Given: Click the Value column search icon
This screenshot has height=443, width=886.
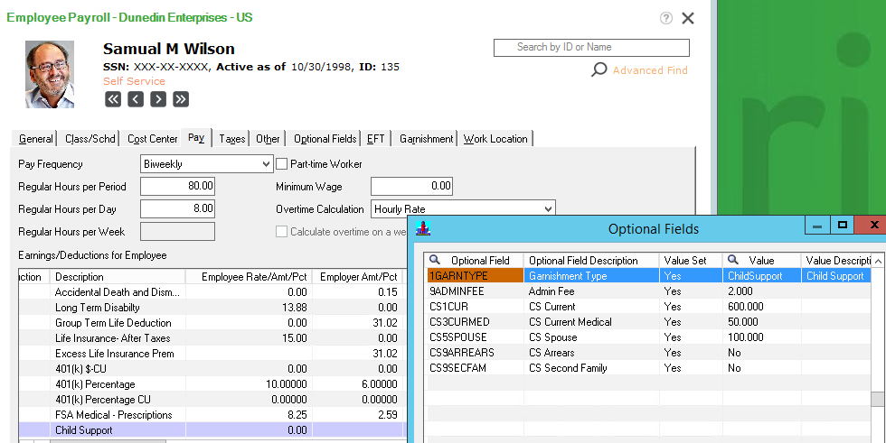Looking at the screenshot, I should [733, 261].
